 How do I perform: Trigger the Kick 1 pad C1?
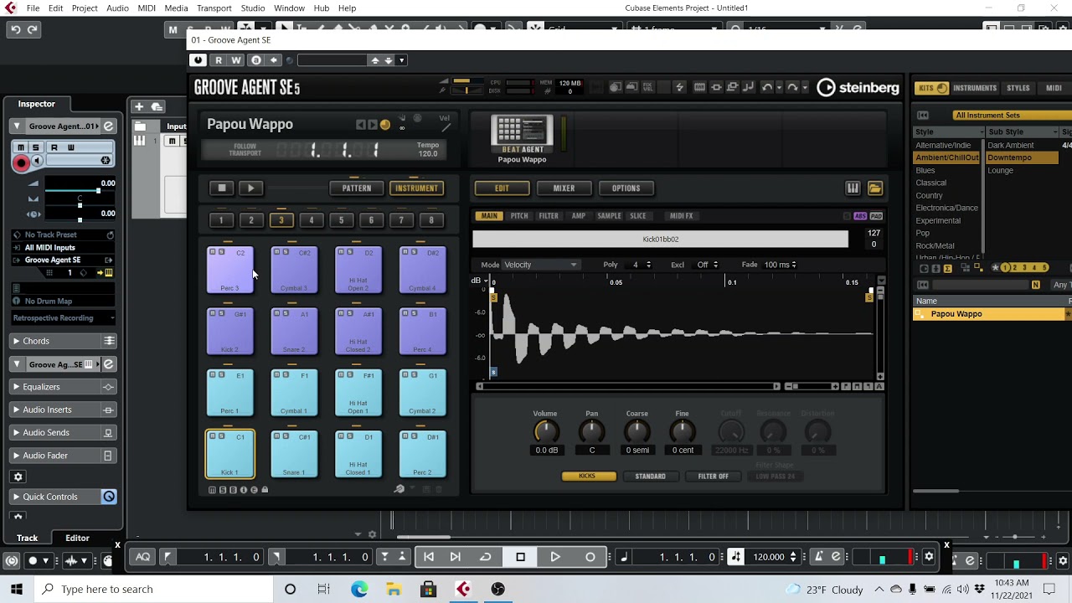click(230, 454)
